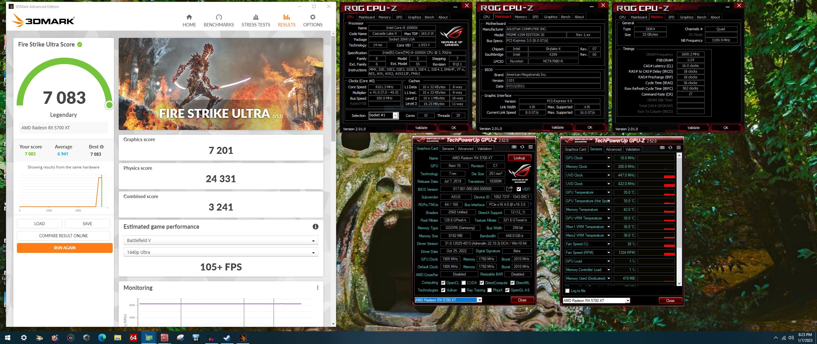This screenshot has width=817, height=344.
Task: Open Steam from the taskbar
Action: tap(227, 338)
